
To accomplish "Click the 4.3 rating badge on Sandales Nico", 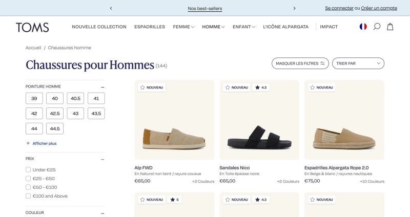I will pos(261,88).
